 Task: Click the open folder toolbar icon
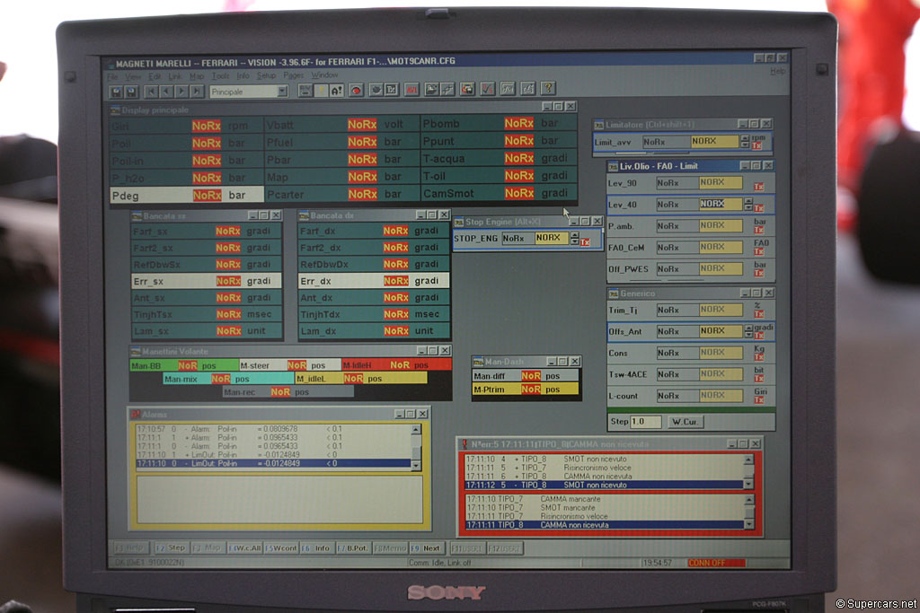point(432,89)
